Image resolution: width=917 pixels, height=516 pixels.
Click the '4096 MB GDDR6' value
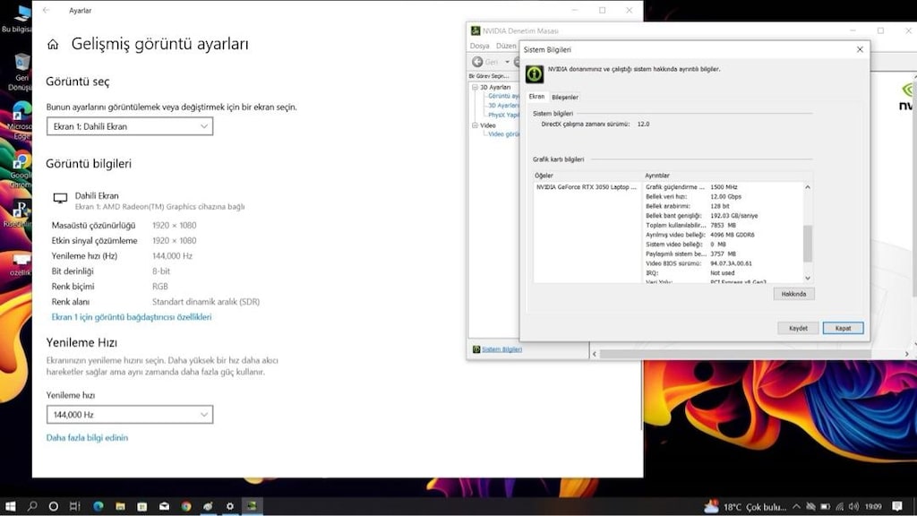[733, 235]
